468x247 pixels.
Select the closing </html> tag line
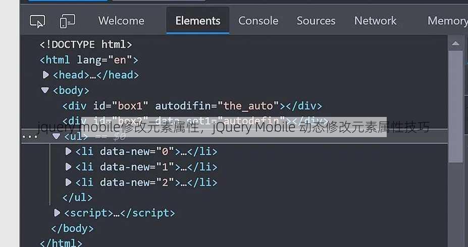pyautogui.click(x=61, y=243)
